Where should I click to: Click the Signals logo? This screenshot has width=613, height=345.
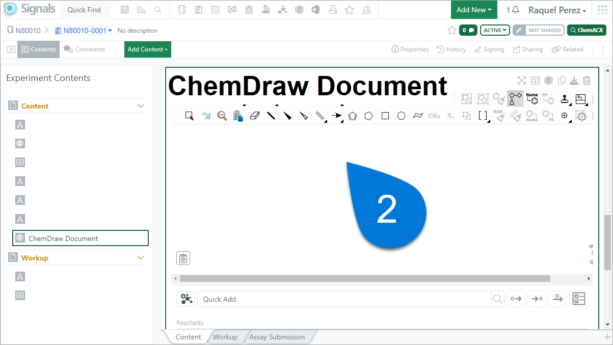29,10
